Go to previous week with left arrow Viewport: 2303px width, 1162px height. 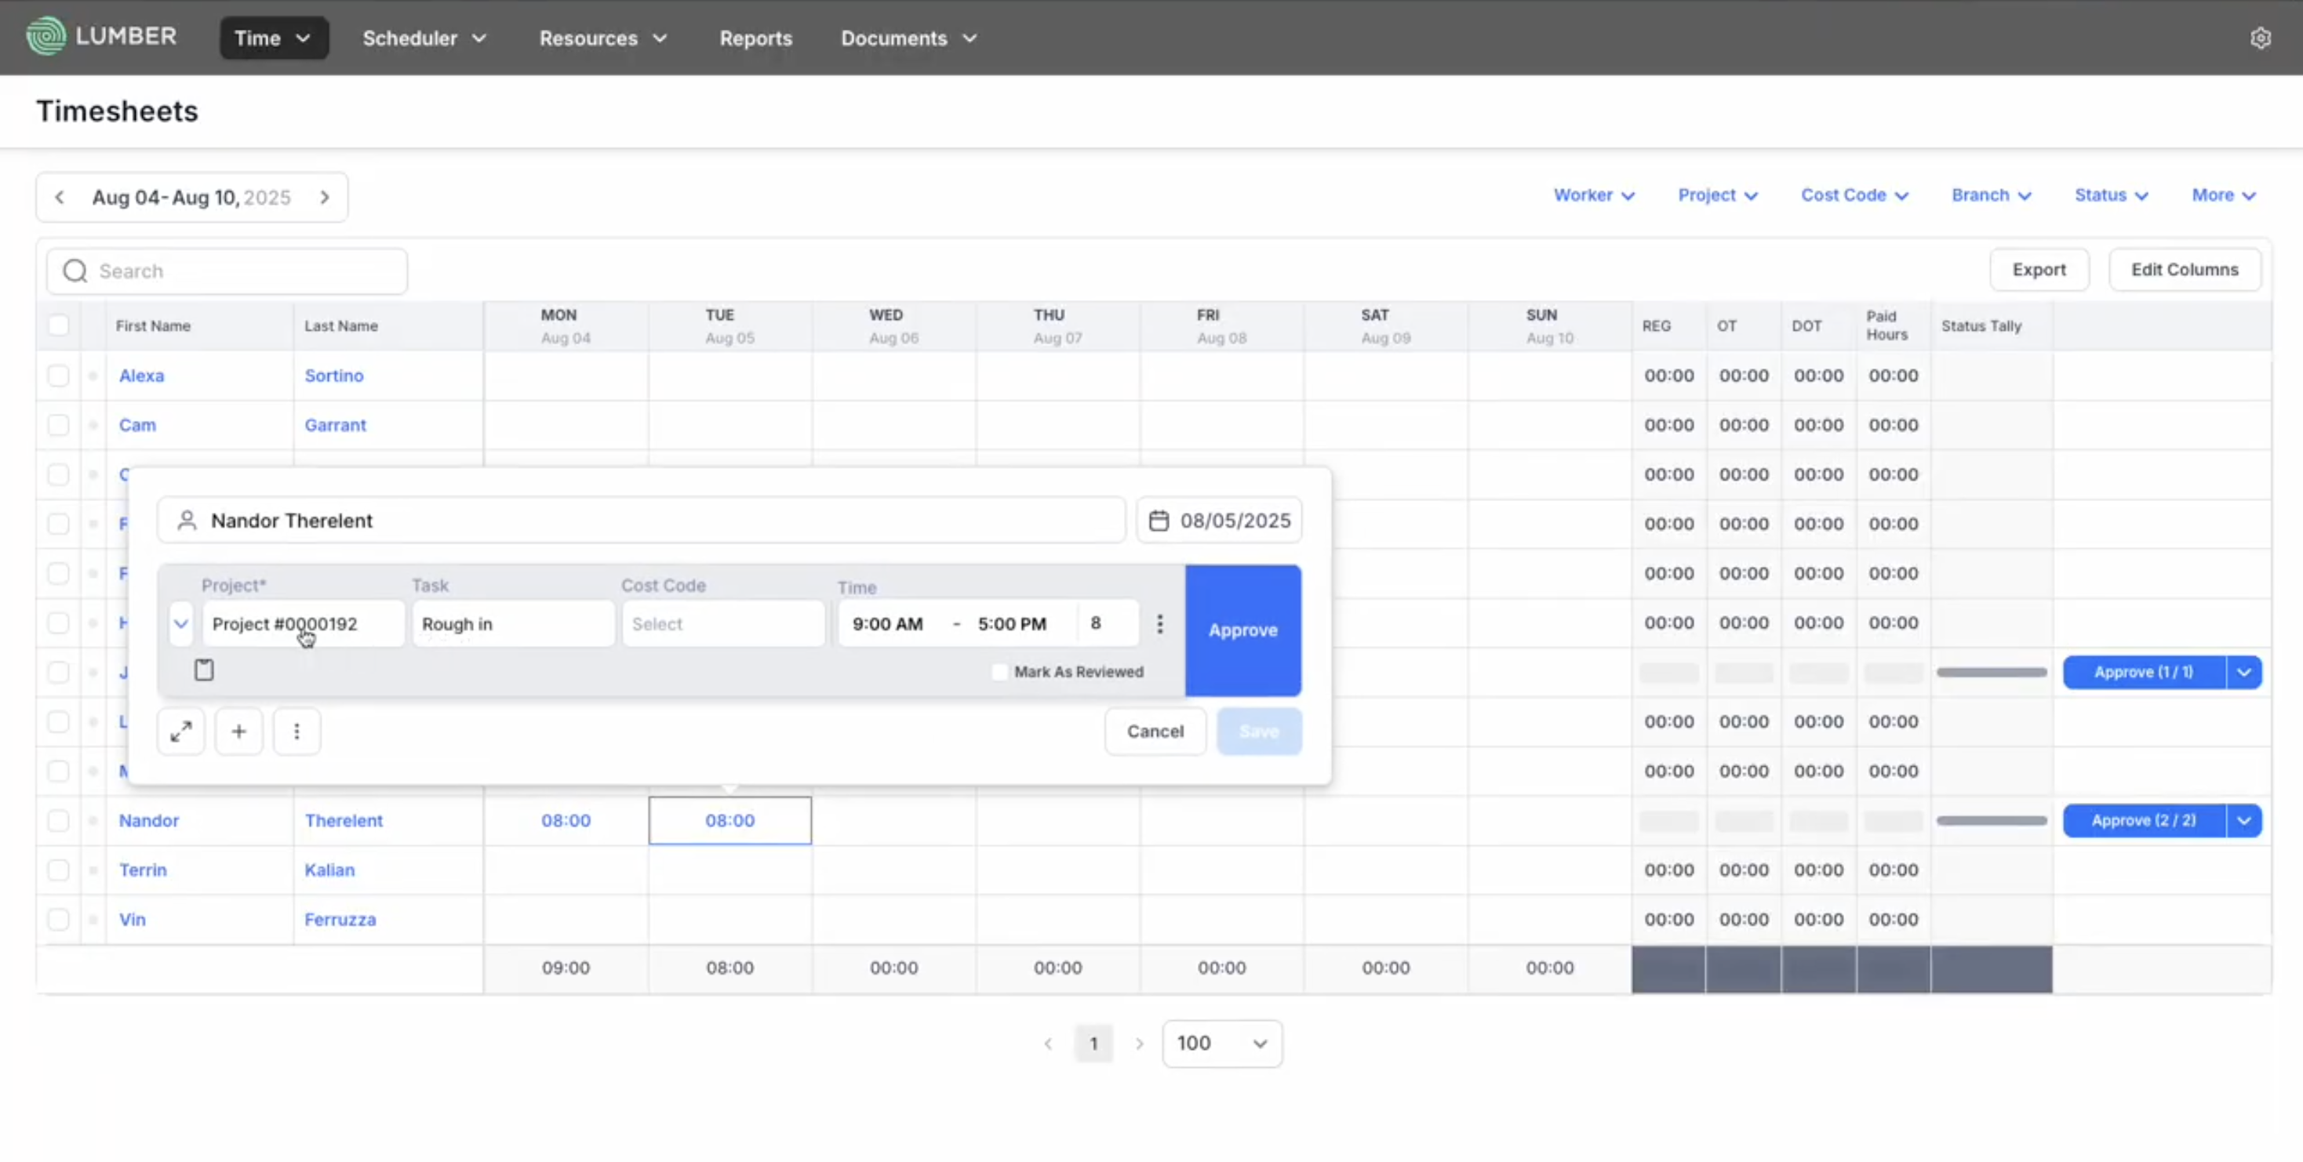click(59, 198)
